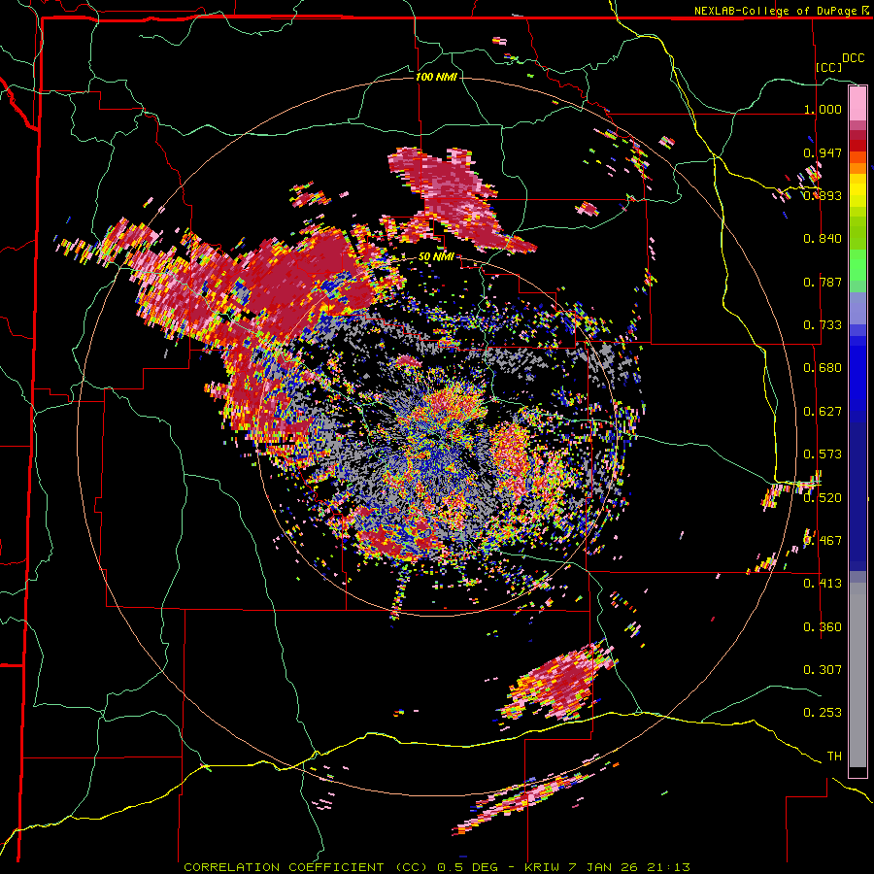The image size is (874, 874).
Task: Click the 0.627 legend value
Action: tap(823, 412)
